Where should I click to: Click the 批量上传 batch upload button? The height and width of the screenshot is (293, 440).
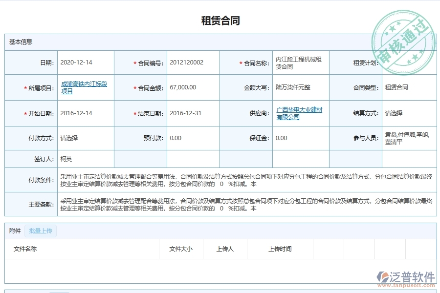pos(40,231)
